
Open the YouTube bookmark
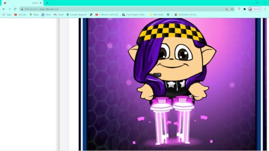click(20, 15)
